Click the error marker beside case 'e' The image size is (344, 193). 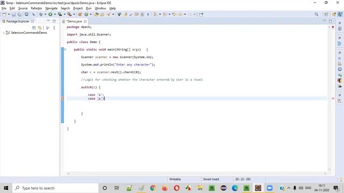pos(62,99)
